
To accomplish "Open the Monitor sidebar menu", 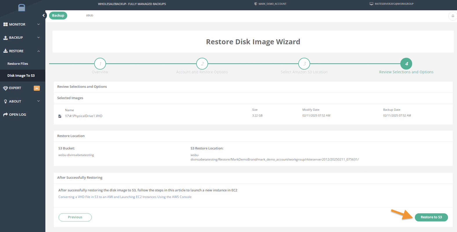I will click(22, 24).
